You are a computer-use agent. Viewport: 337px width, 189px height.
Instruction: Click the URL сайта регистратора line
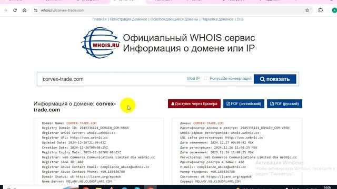[x=221, y=138]
